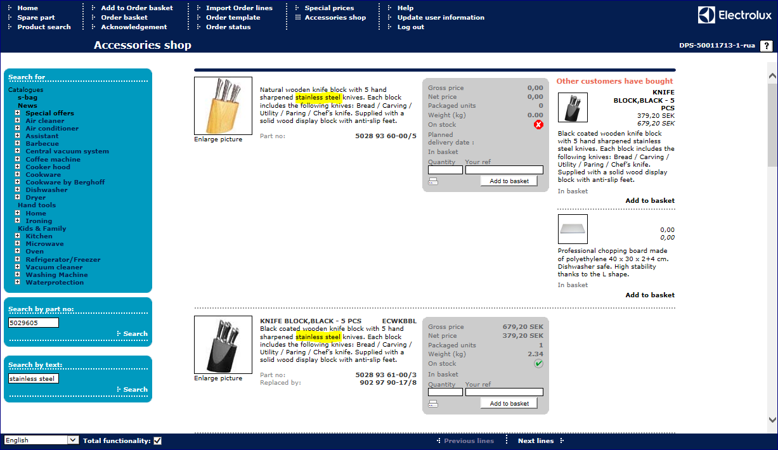Expand the Assistant category
Screen dimensions: 778x450
coord(18,136)
